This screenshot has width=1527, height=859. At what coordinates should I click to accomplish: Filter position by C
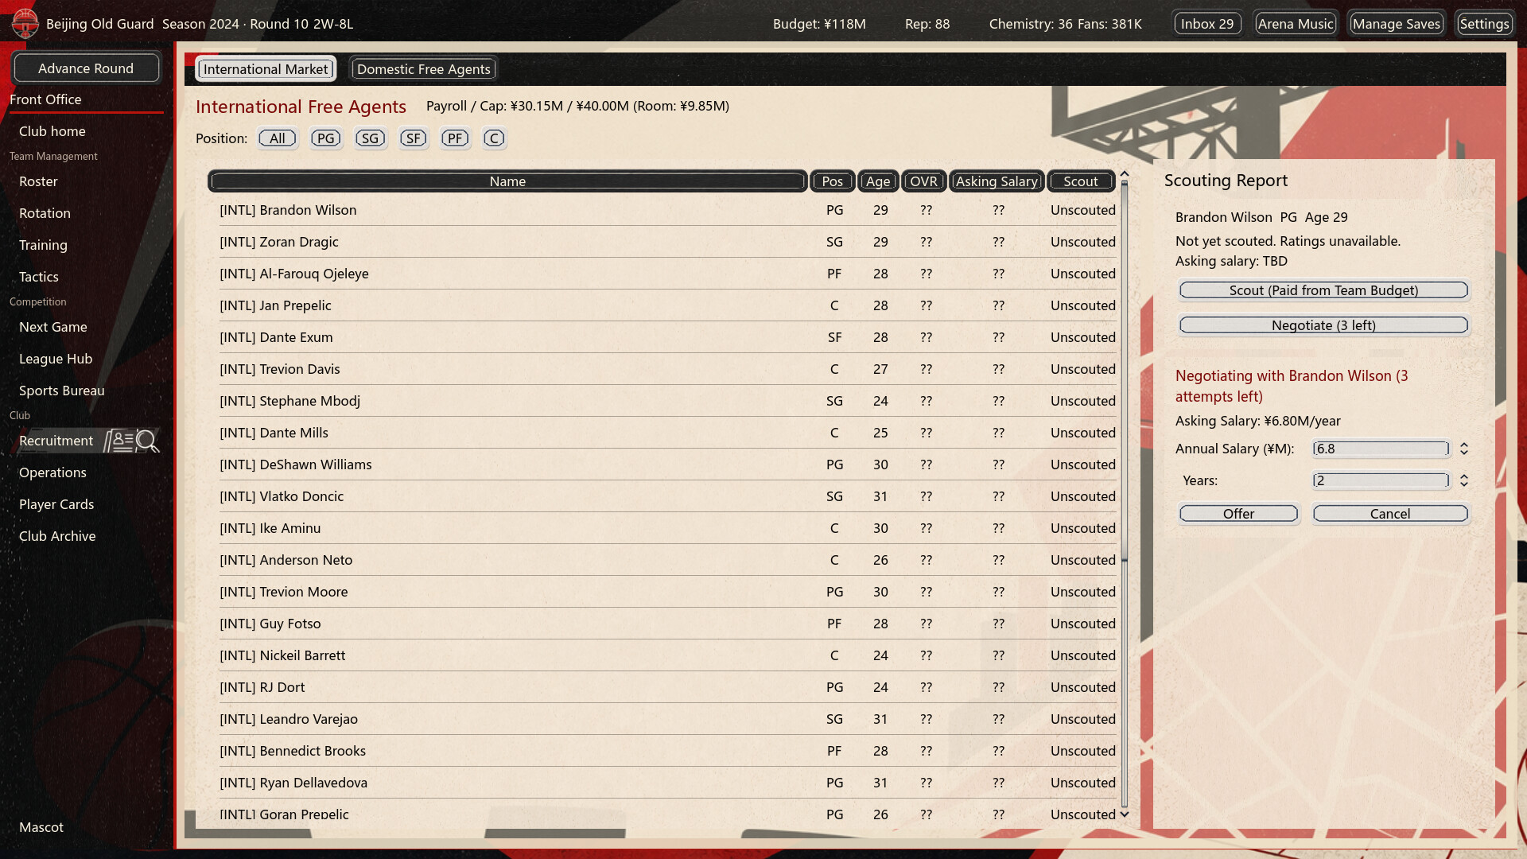click(494, 138)
